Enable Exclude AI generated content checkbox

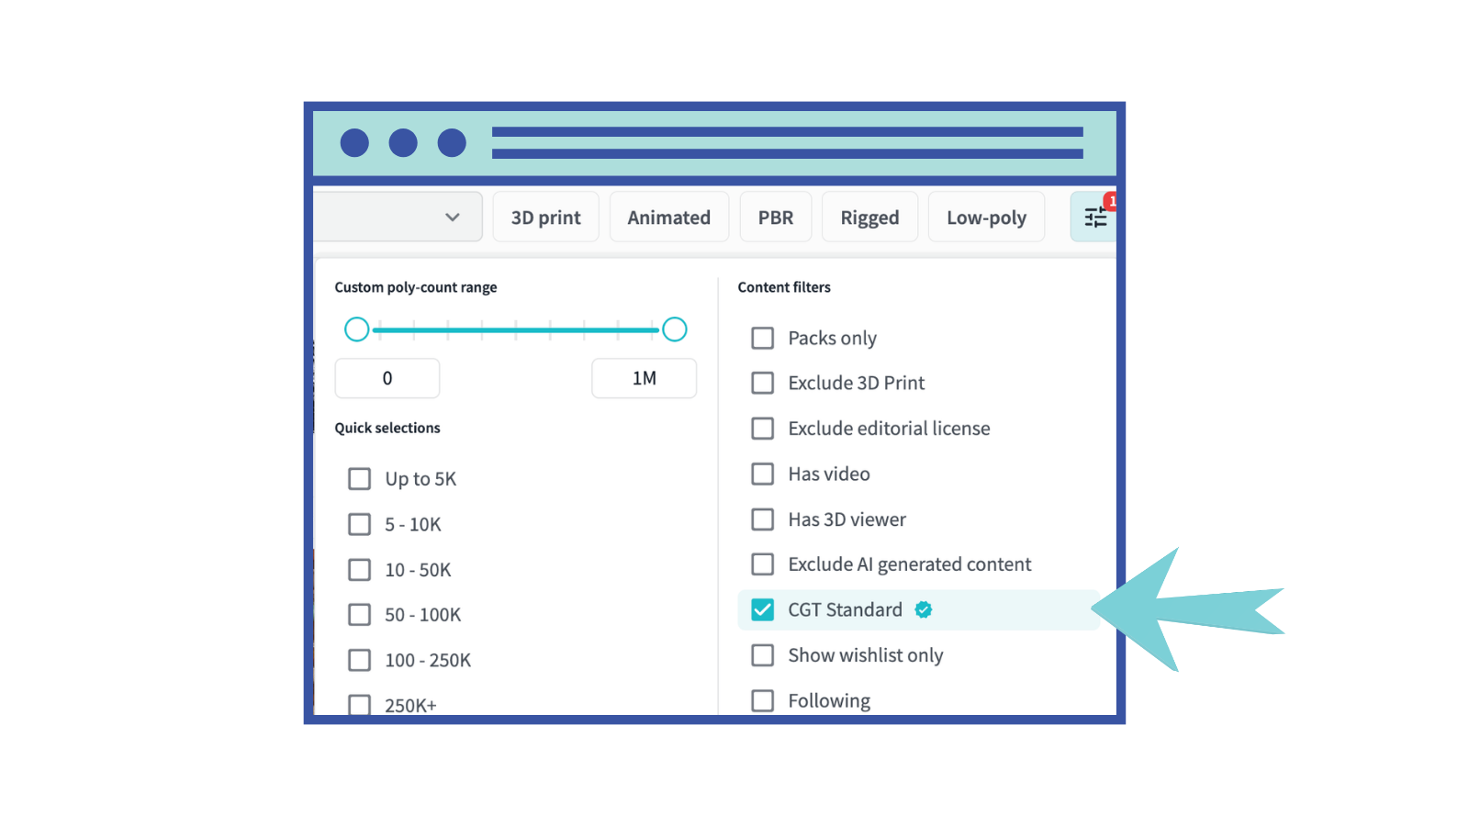tap(763, 564)
